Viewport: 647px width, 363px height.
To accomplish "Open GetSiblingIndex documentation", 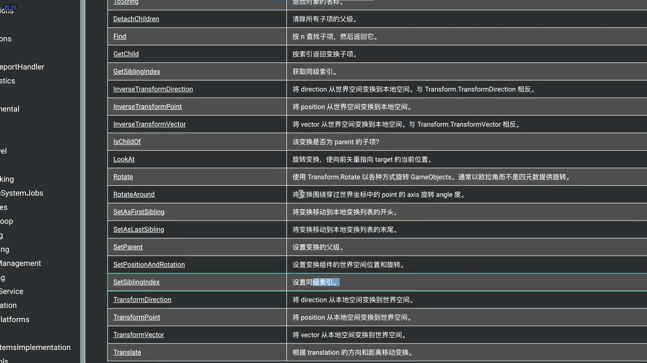I will (136, 72).
